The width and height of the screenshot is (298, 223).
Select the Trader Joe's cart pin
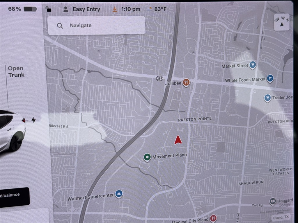[x=267, y=98]
